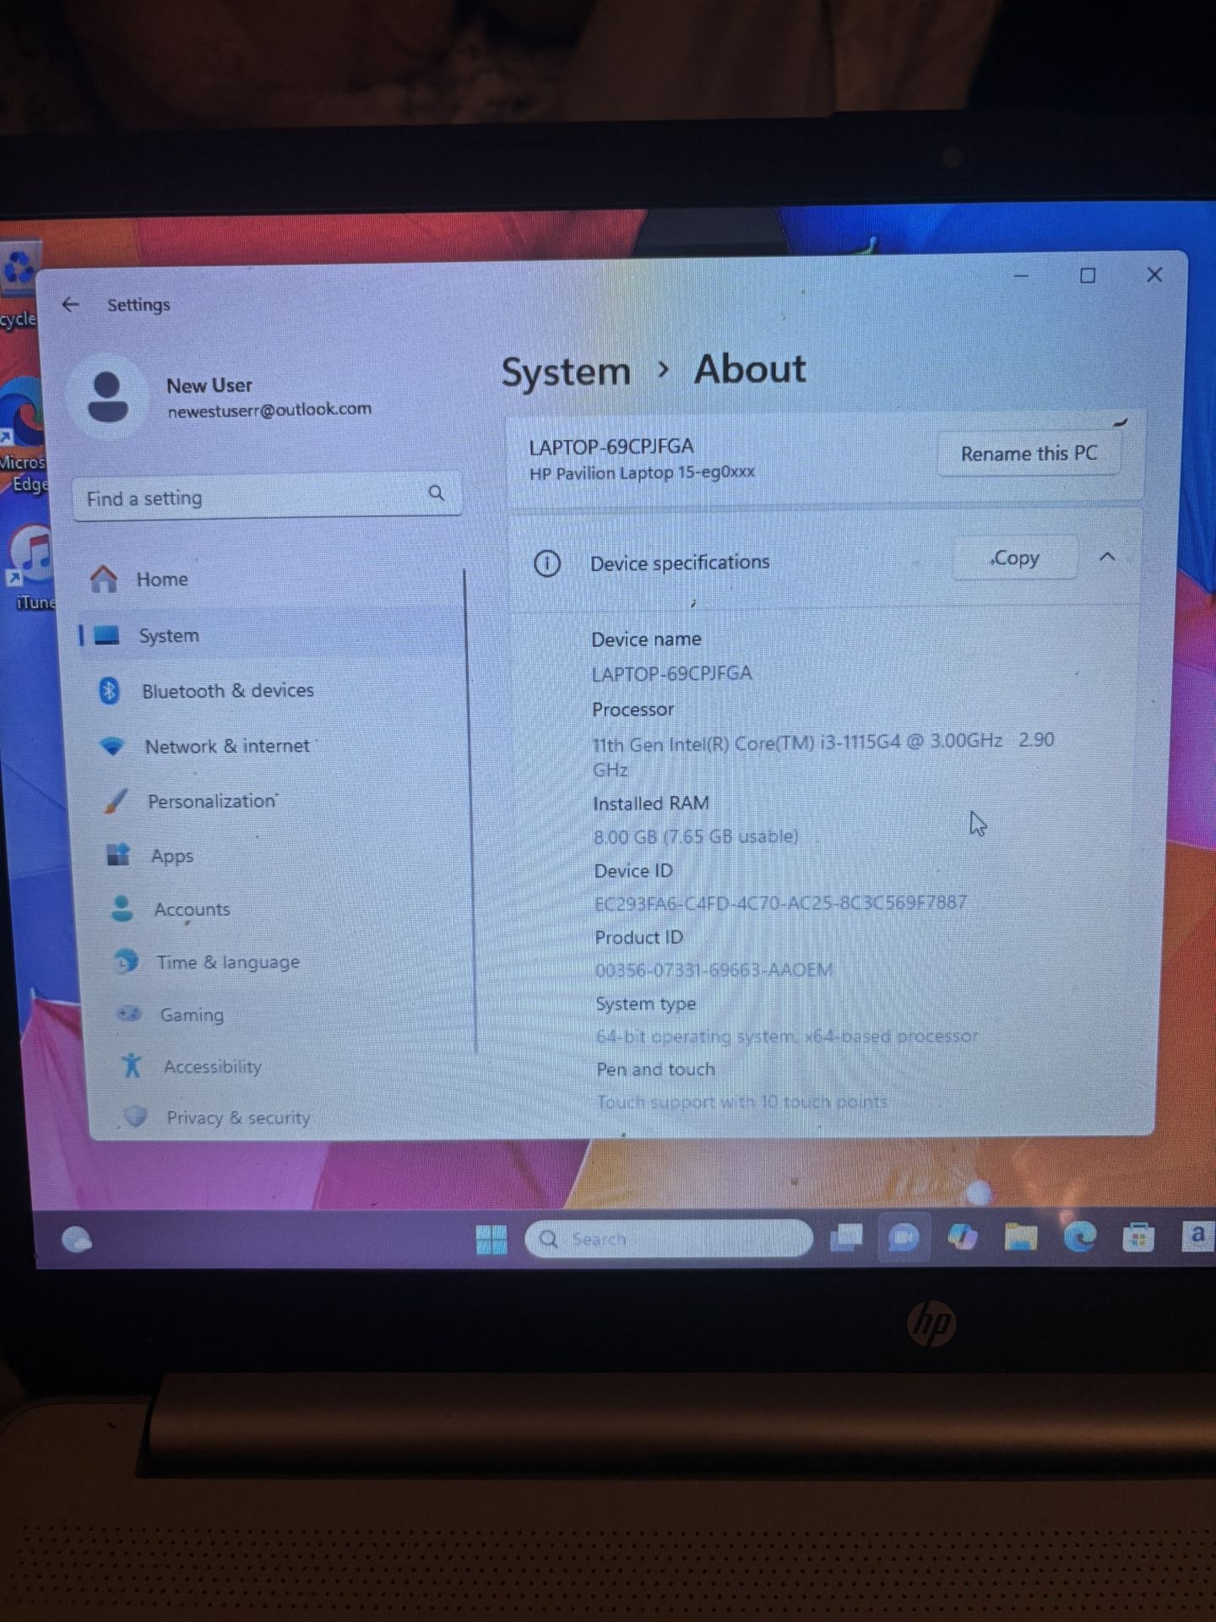Minimize the Settings window
This screenshot has width=1216, height=1622.
[x=1021, y=275]
